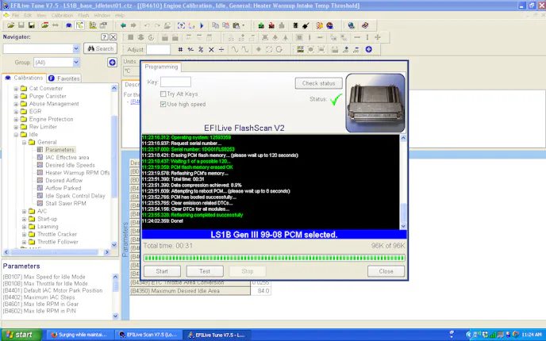The width and height of the screenshot is (546, 341).
Task: Open the paste options dropdown arrow
Action: point(244,25)
